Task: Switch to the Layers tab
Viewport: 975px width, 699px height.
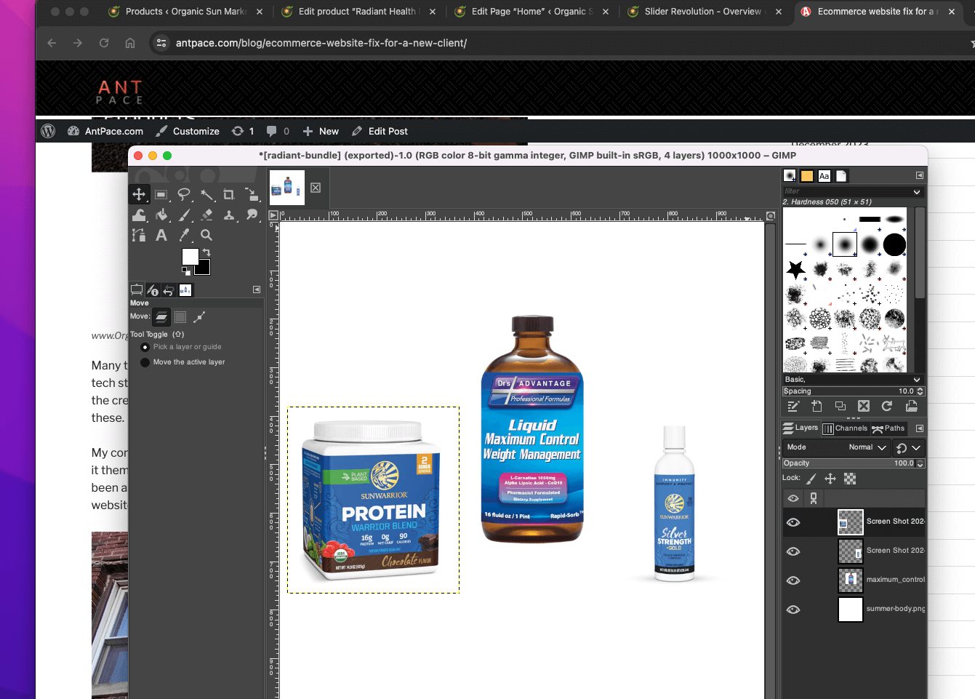Action: [x=801, y=428]
